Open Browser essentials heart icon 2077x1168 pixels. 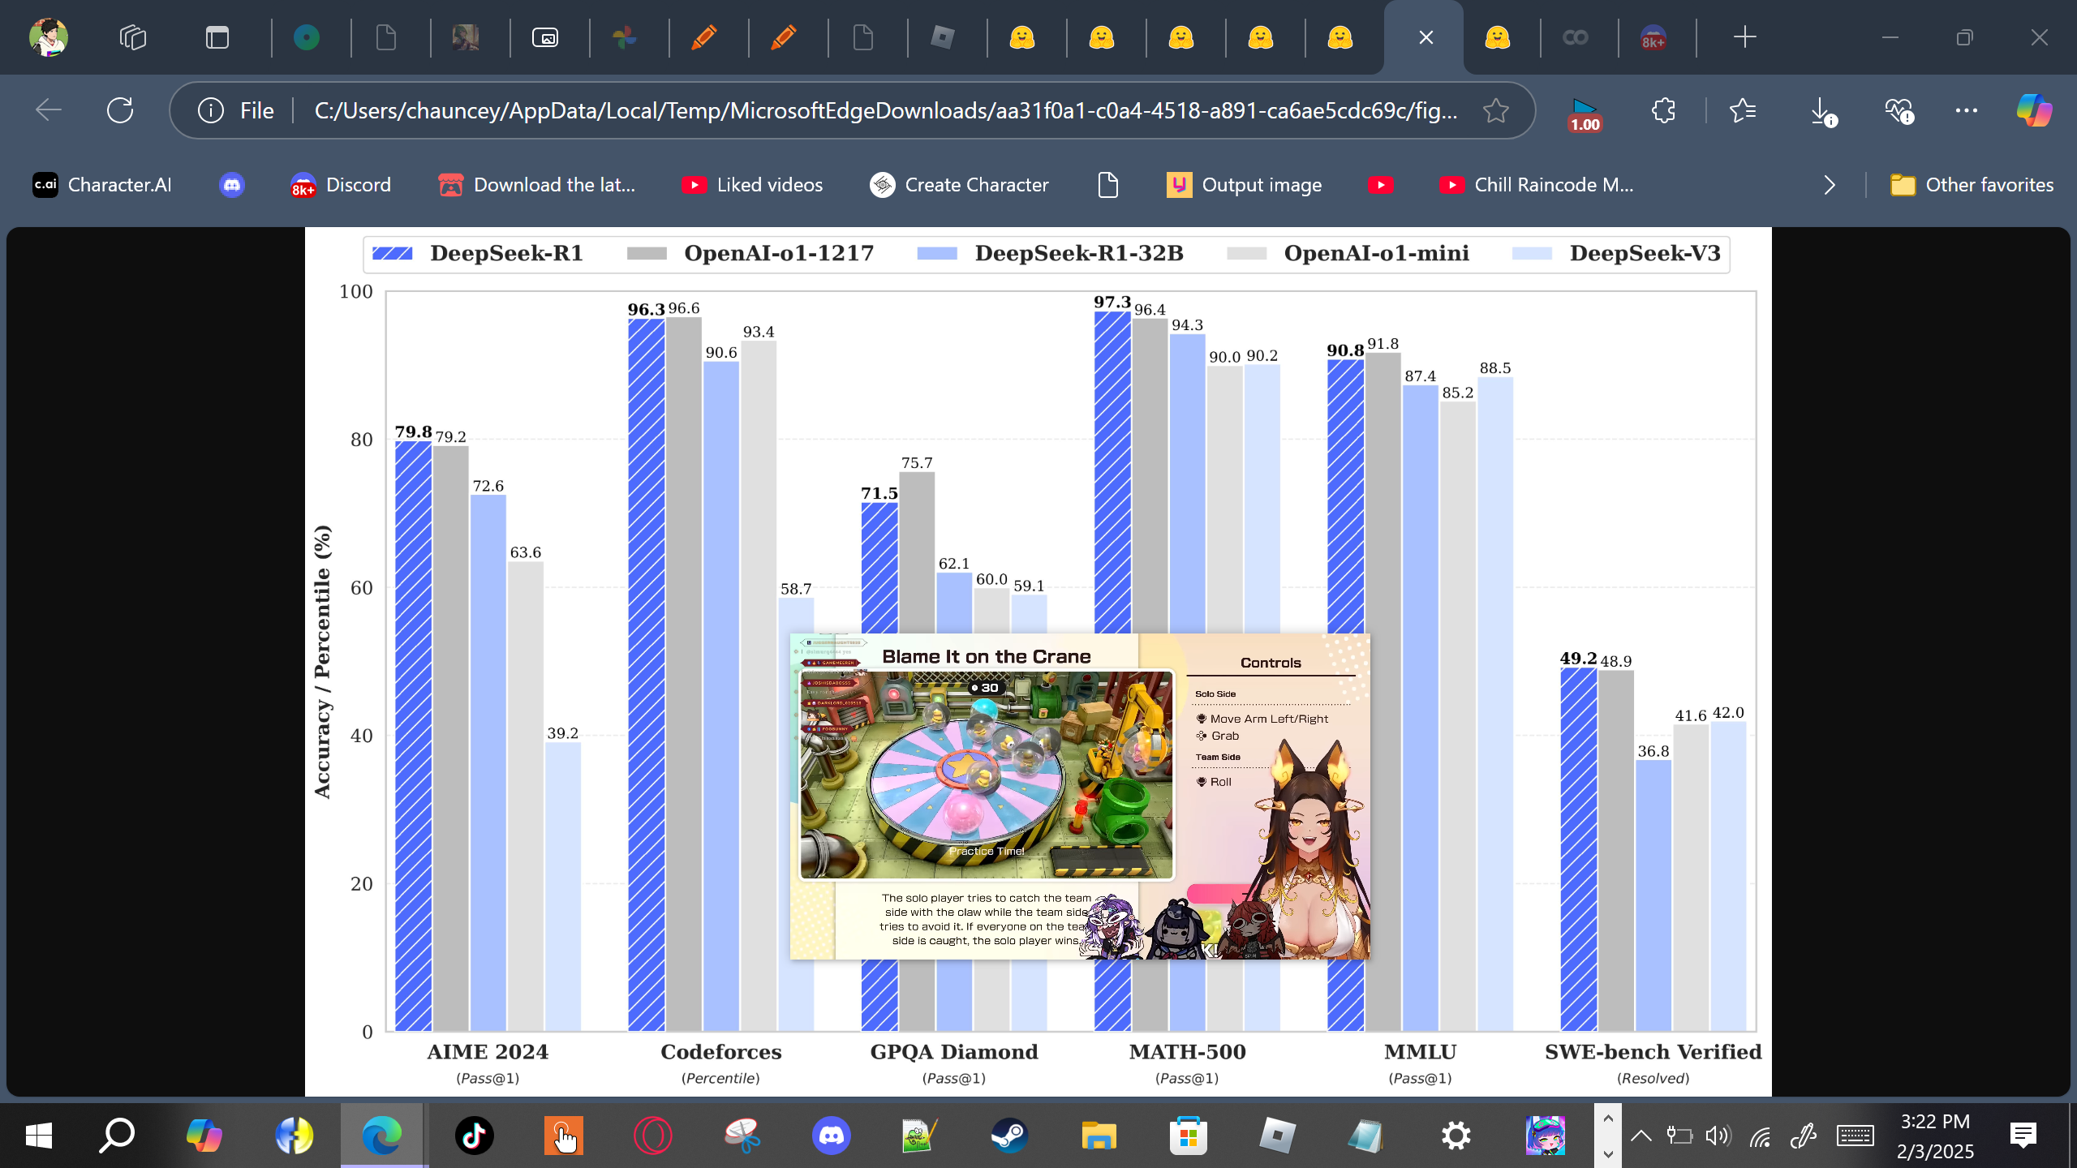[x=1900, y=110]
